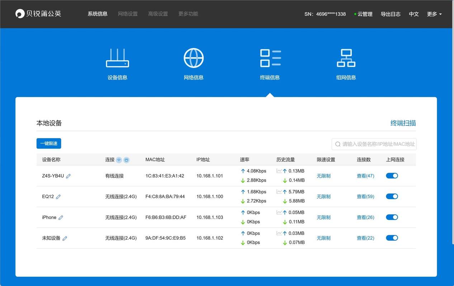Open the 高级设置 menu
Viewport: 454px width, 286px height.
[158, 14]
